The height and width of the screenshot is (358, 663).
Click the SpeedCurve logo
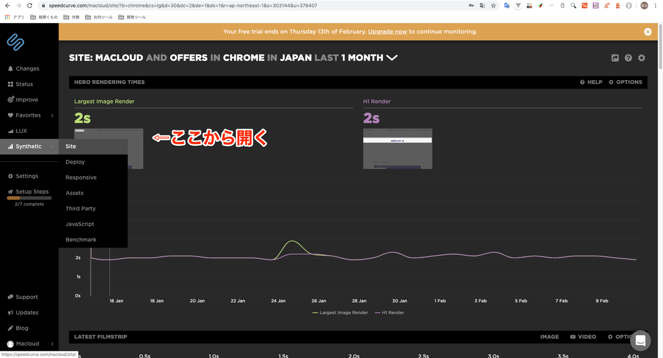coord(14,42)
